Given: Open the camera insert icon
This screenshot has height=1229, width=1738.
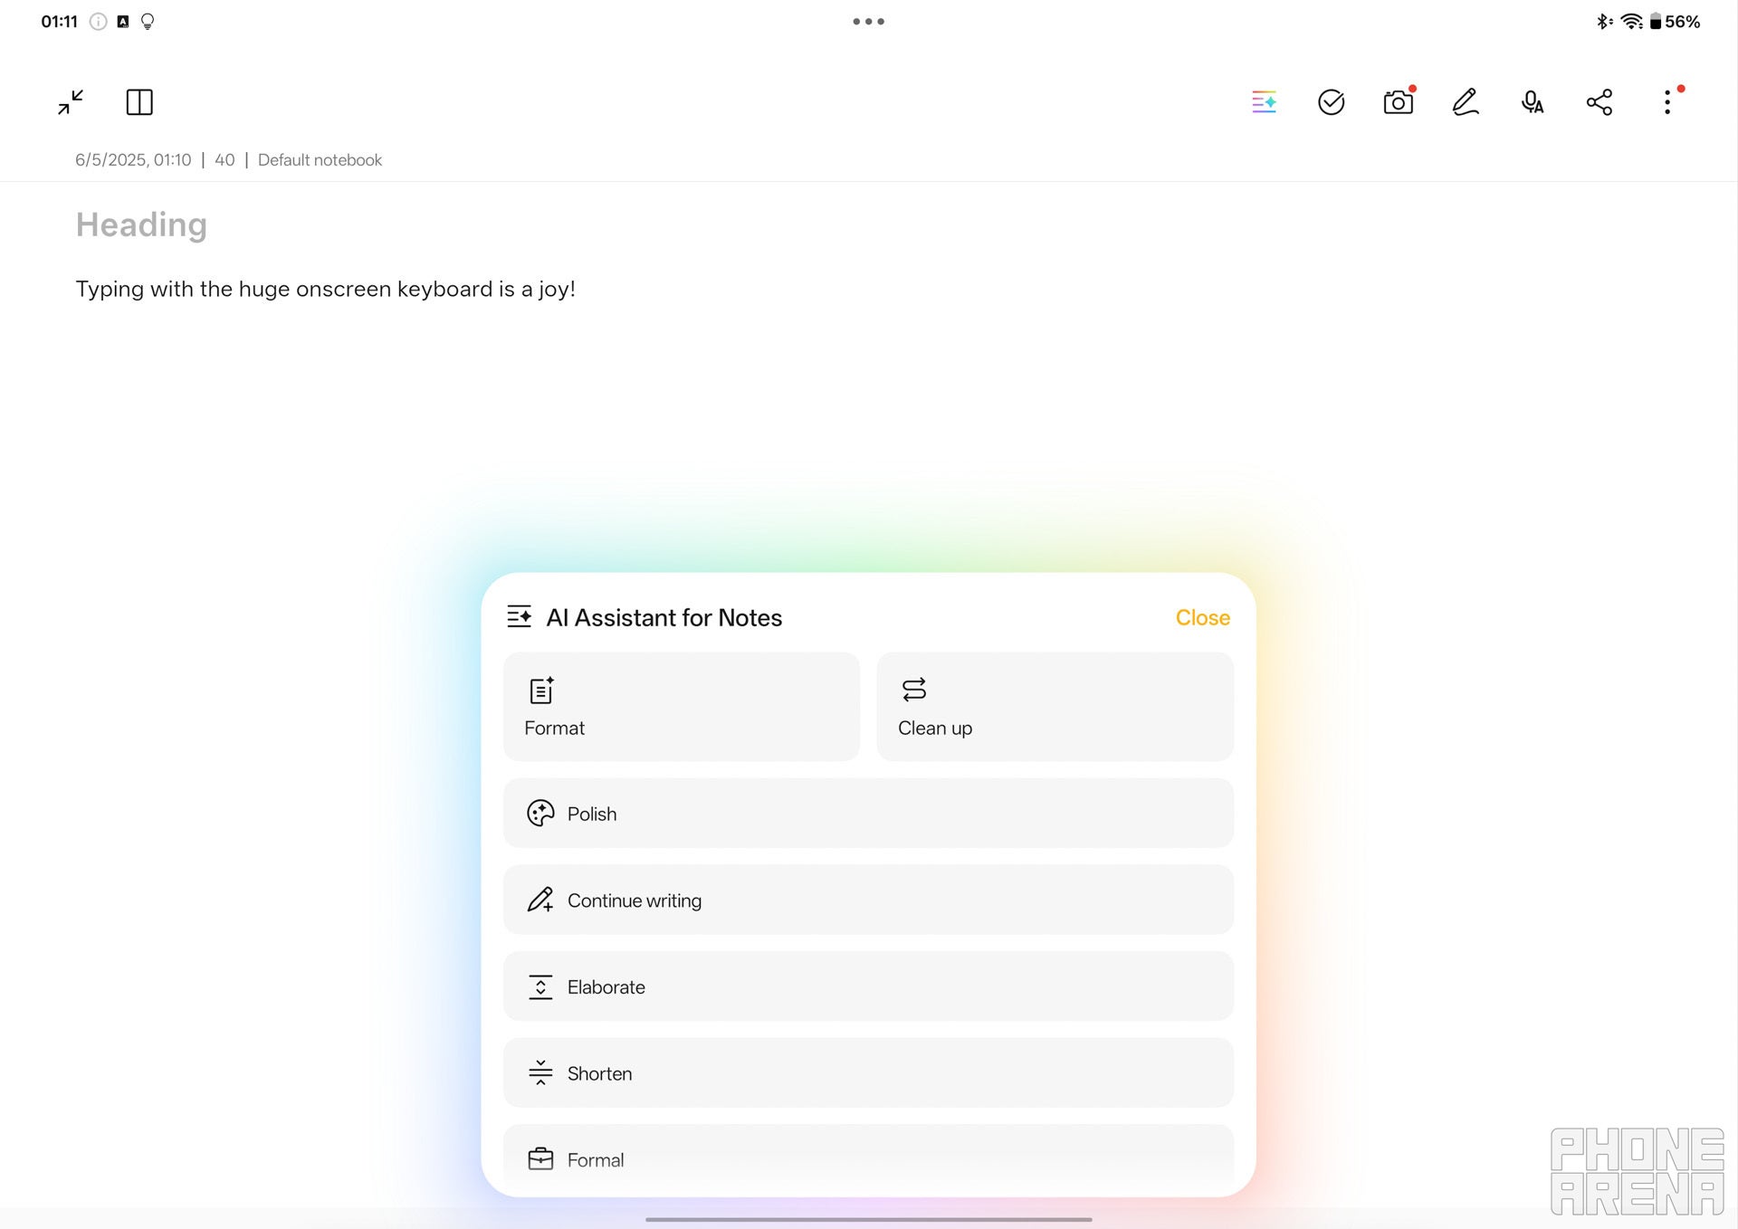Looking at the screenshot, I should tap(1398, 102).
